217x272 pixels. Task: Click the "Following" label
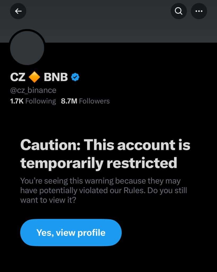pos(41,101)
